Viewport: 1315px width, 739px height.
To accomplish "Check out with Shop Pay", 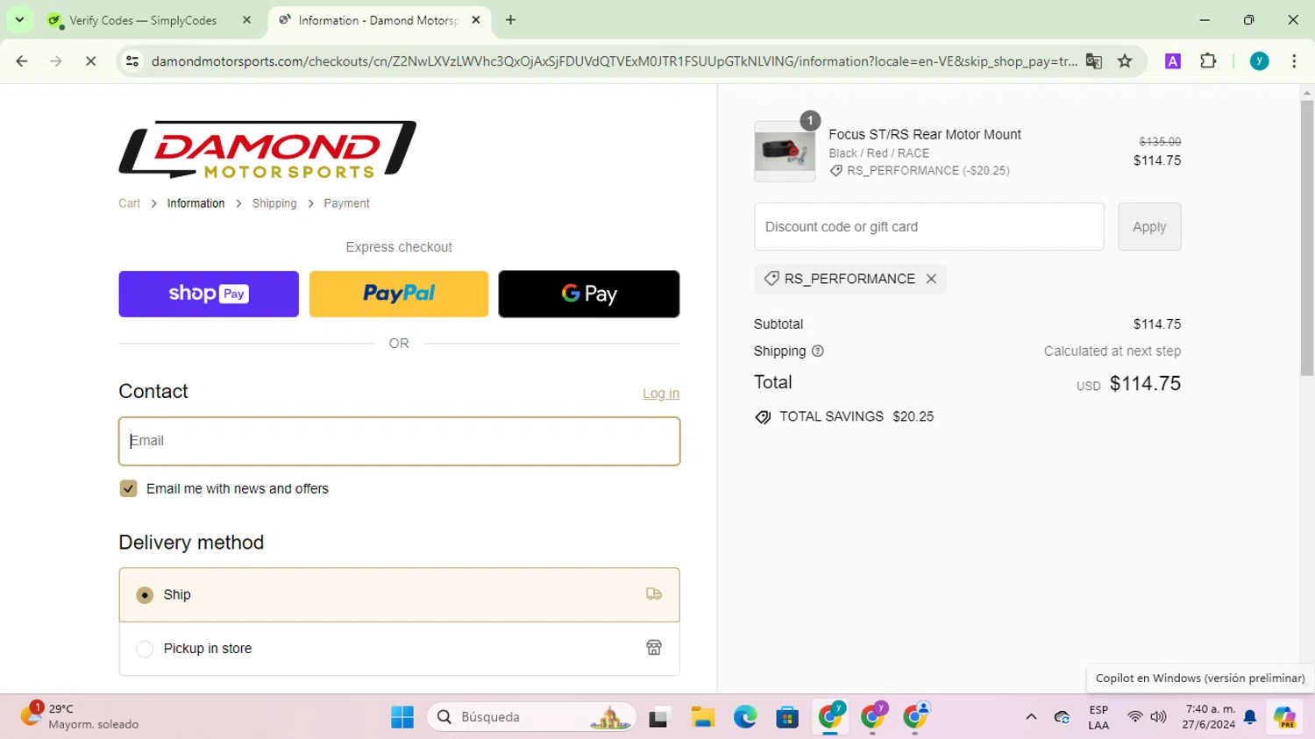I will (x=209, y=294).
